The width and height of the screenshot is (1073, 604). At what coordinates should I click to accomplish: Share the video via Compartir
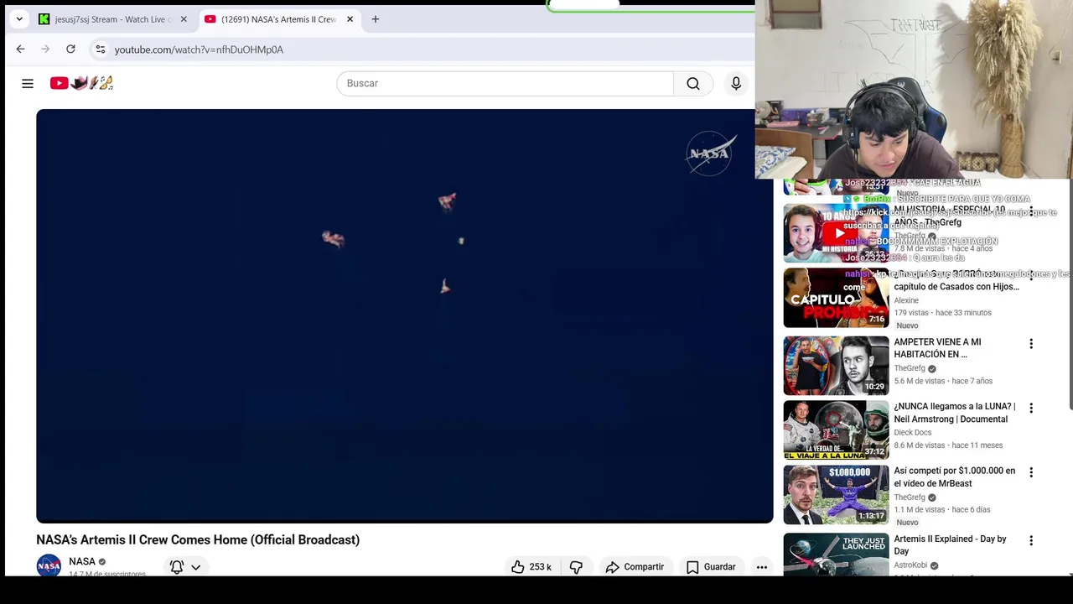click(635, 567)
